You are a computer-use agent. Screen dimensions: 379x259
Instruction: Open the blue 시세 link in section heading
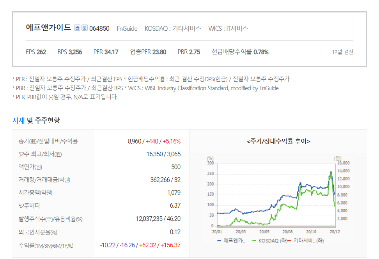tap(18, 120)
